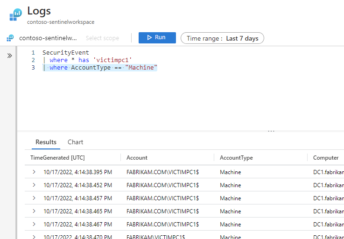Expand the 4:14:38.457 PM result row
This screenshot has width=344, height=239.
coord(34,198)
